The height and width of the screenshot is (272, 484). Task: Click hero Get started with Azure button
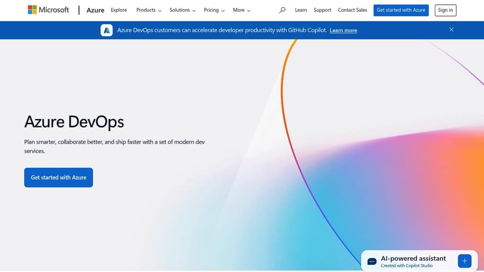[59, 178]
